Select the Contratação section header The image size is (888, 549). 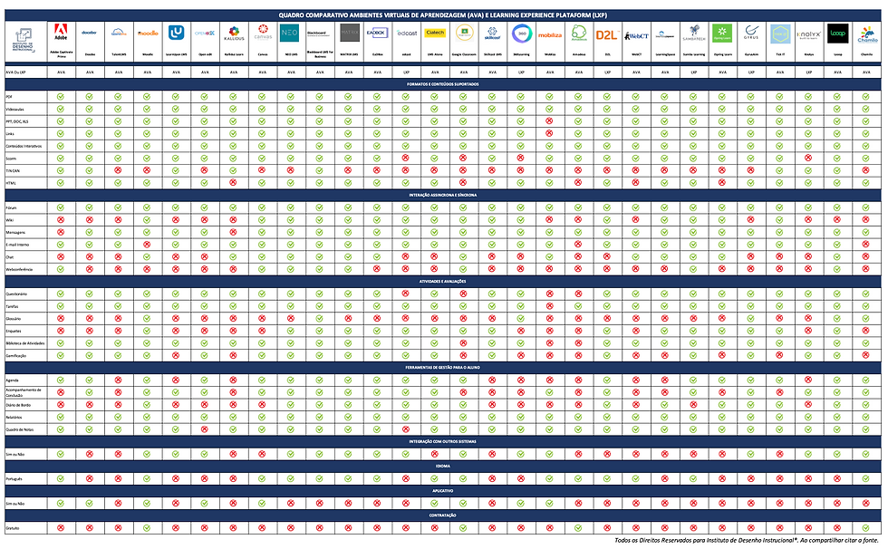tap(443, 515)
